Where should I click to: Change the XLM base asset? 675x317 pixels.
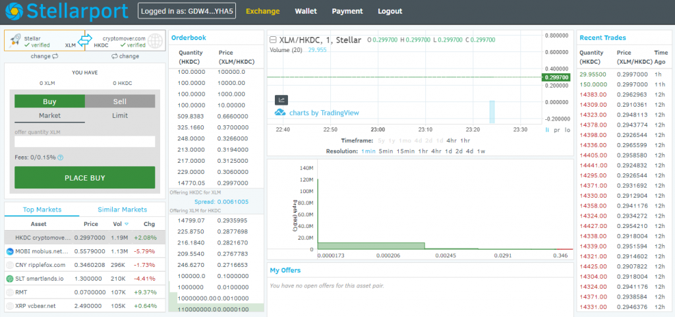pyautogui.click(x=45, y=57)
